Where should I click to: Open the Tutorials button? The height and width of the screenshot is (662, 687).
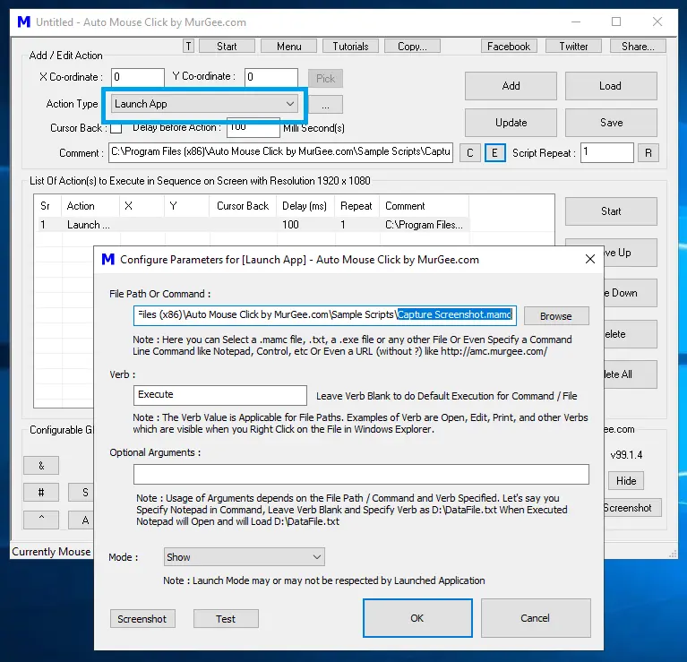(350, 46)
